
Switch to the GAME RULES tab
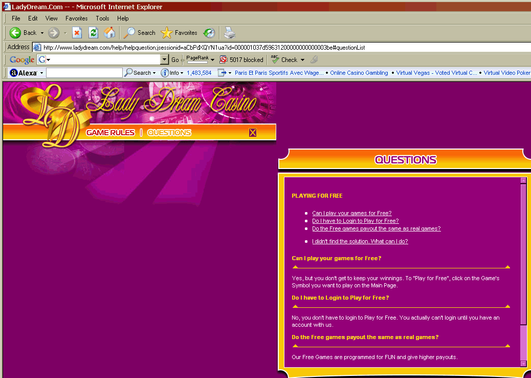[x=110, y=133]
